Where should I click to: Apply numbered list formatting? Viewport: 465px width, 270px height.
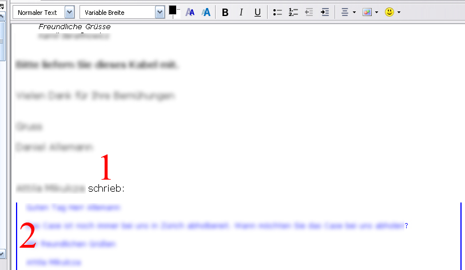(x=293, y=12)
